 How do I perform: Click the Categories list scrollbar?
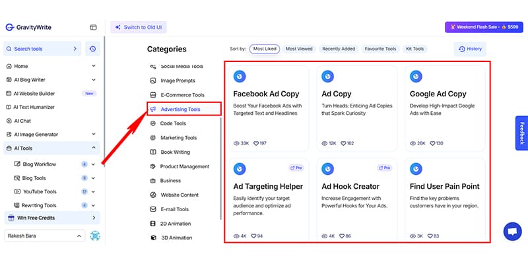[x=221, y=168]
